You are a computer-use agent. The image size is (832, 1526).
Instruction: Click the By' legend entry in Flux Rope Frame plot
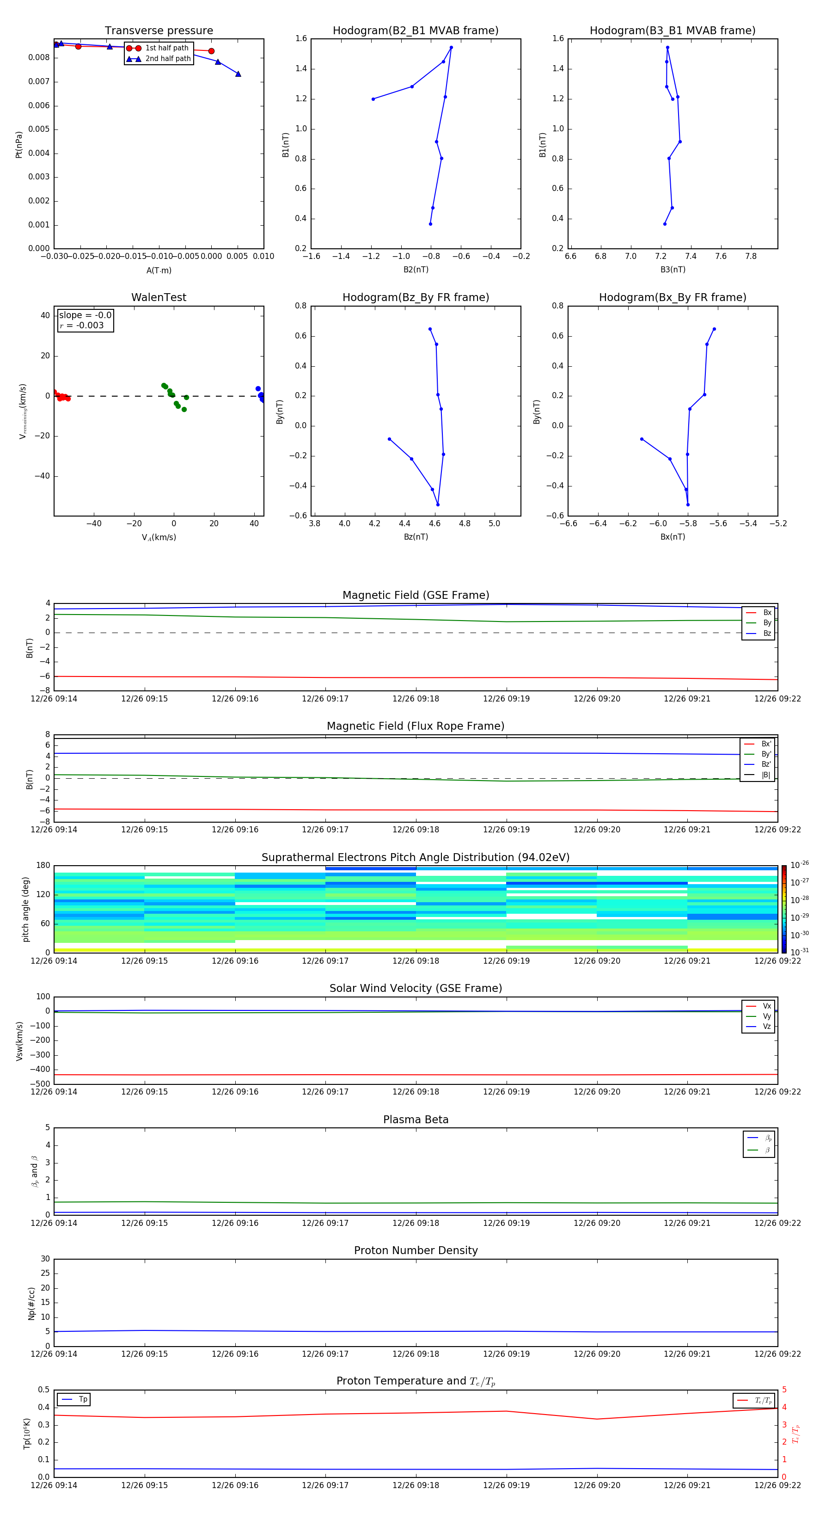[758, 754]
